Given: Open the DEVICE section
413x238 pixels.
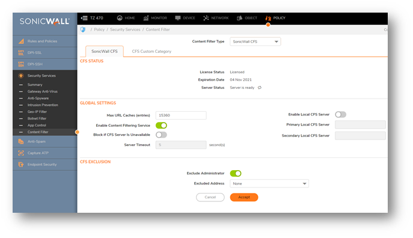Looking at the screenshot, I should pyautogui.click(x=185, y=18).
